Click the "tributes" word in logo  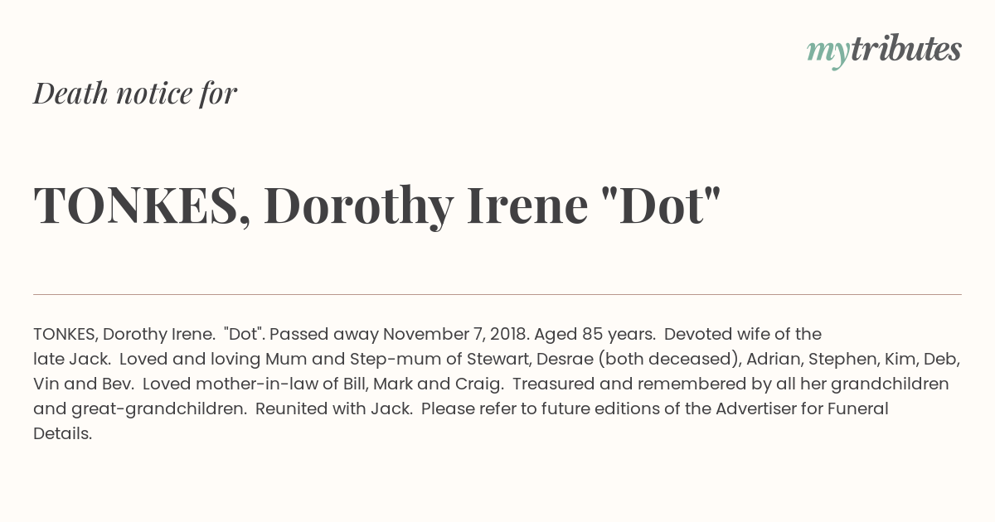(905, 49)
